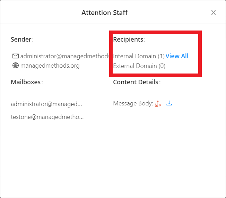The width and height of the screenshot is (226, 198).
Task: Click the envelope icon beside sender email
Action: click(x=15, y=56)
